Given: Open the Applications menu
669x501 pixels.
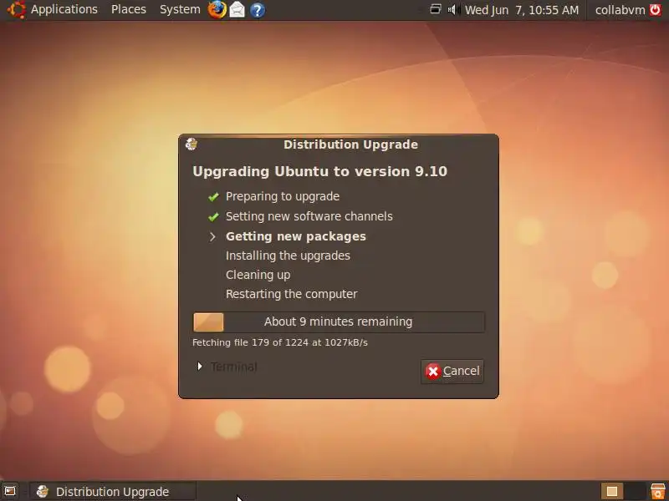Looking at the screenshot, I should pyautogui.click(x=64, y=9).
